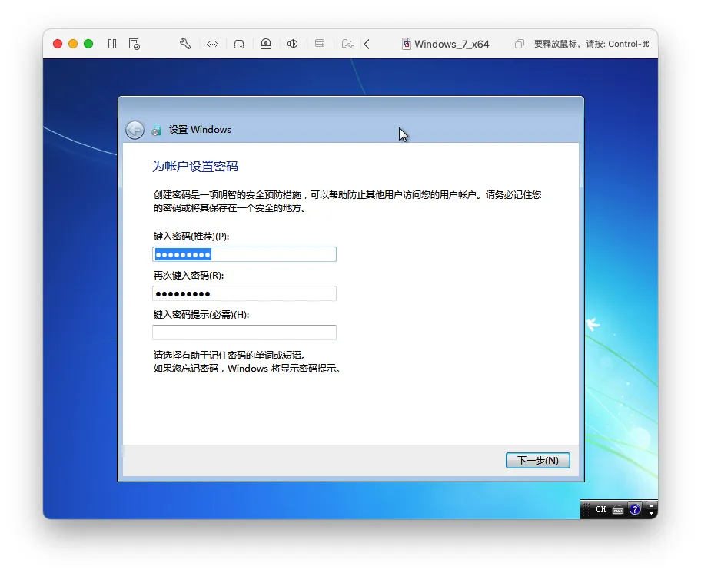
Task: Minimize VMware window yellow button
Action: click(73, 44)
